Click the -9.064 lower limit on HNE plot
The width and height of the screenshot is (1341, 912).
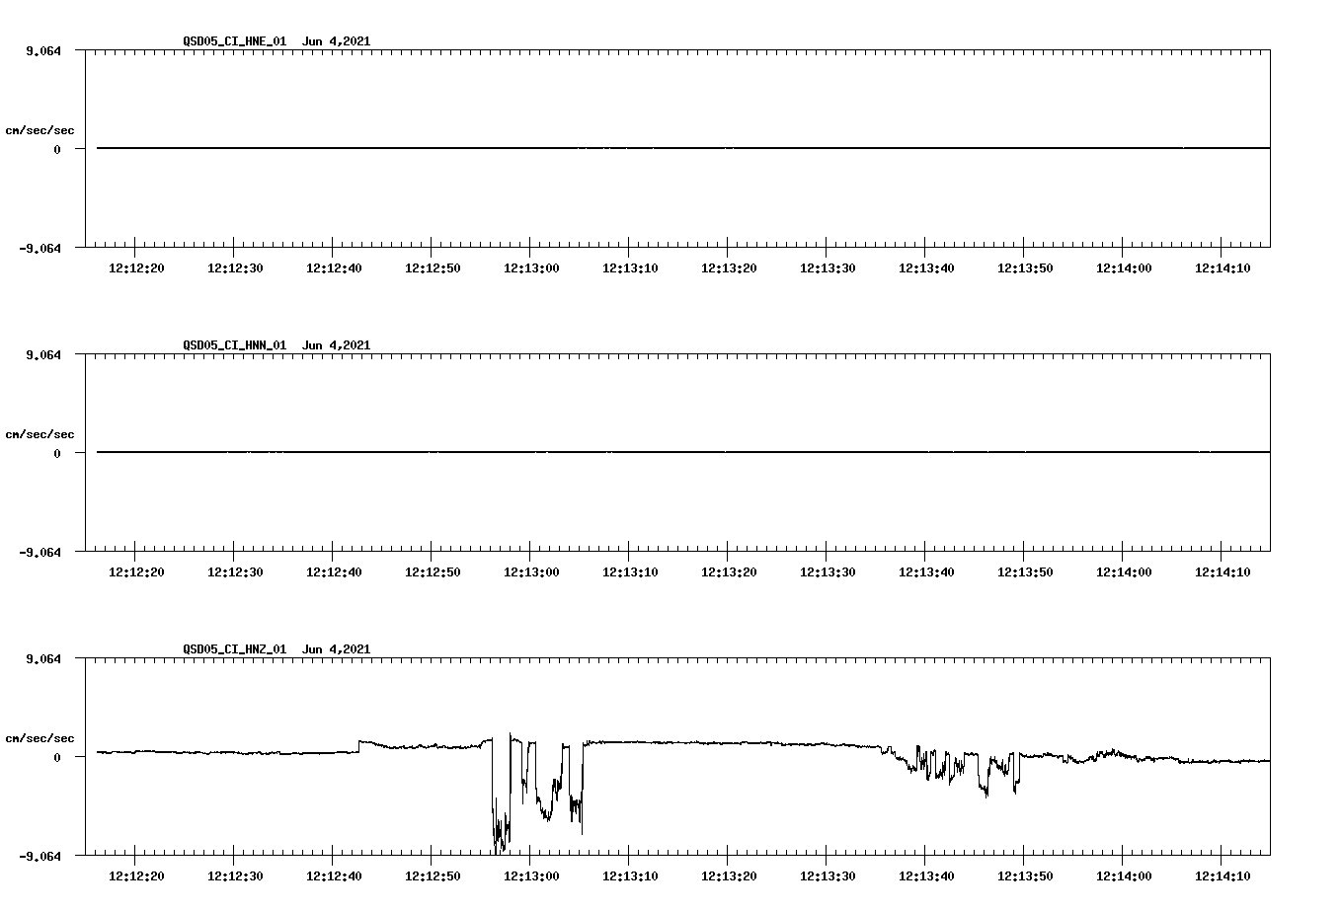(40, 248)
